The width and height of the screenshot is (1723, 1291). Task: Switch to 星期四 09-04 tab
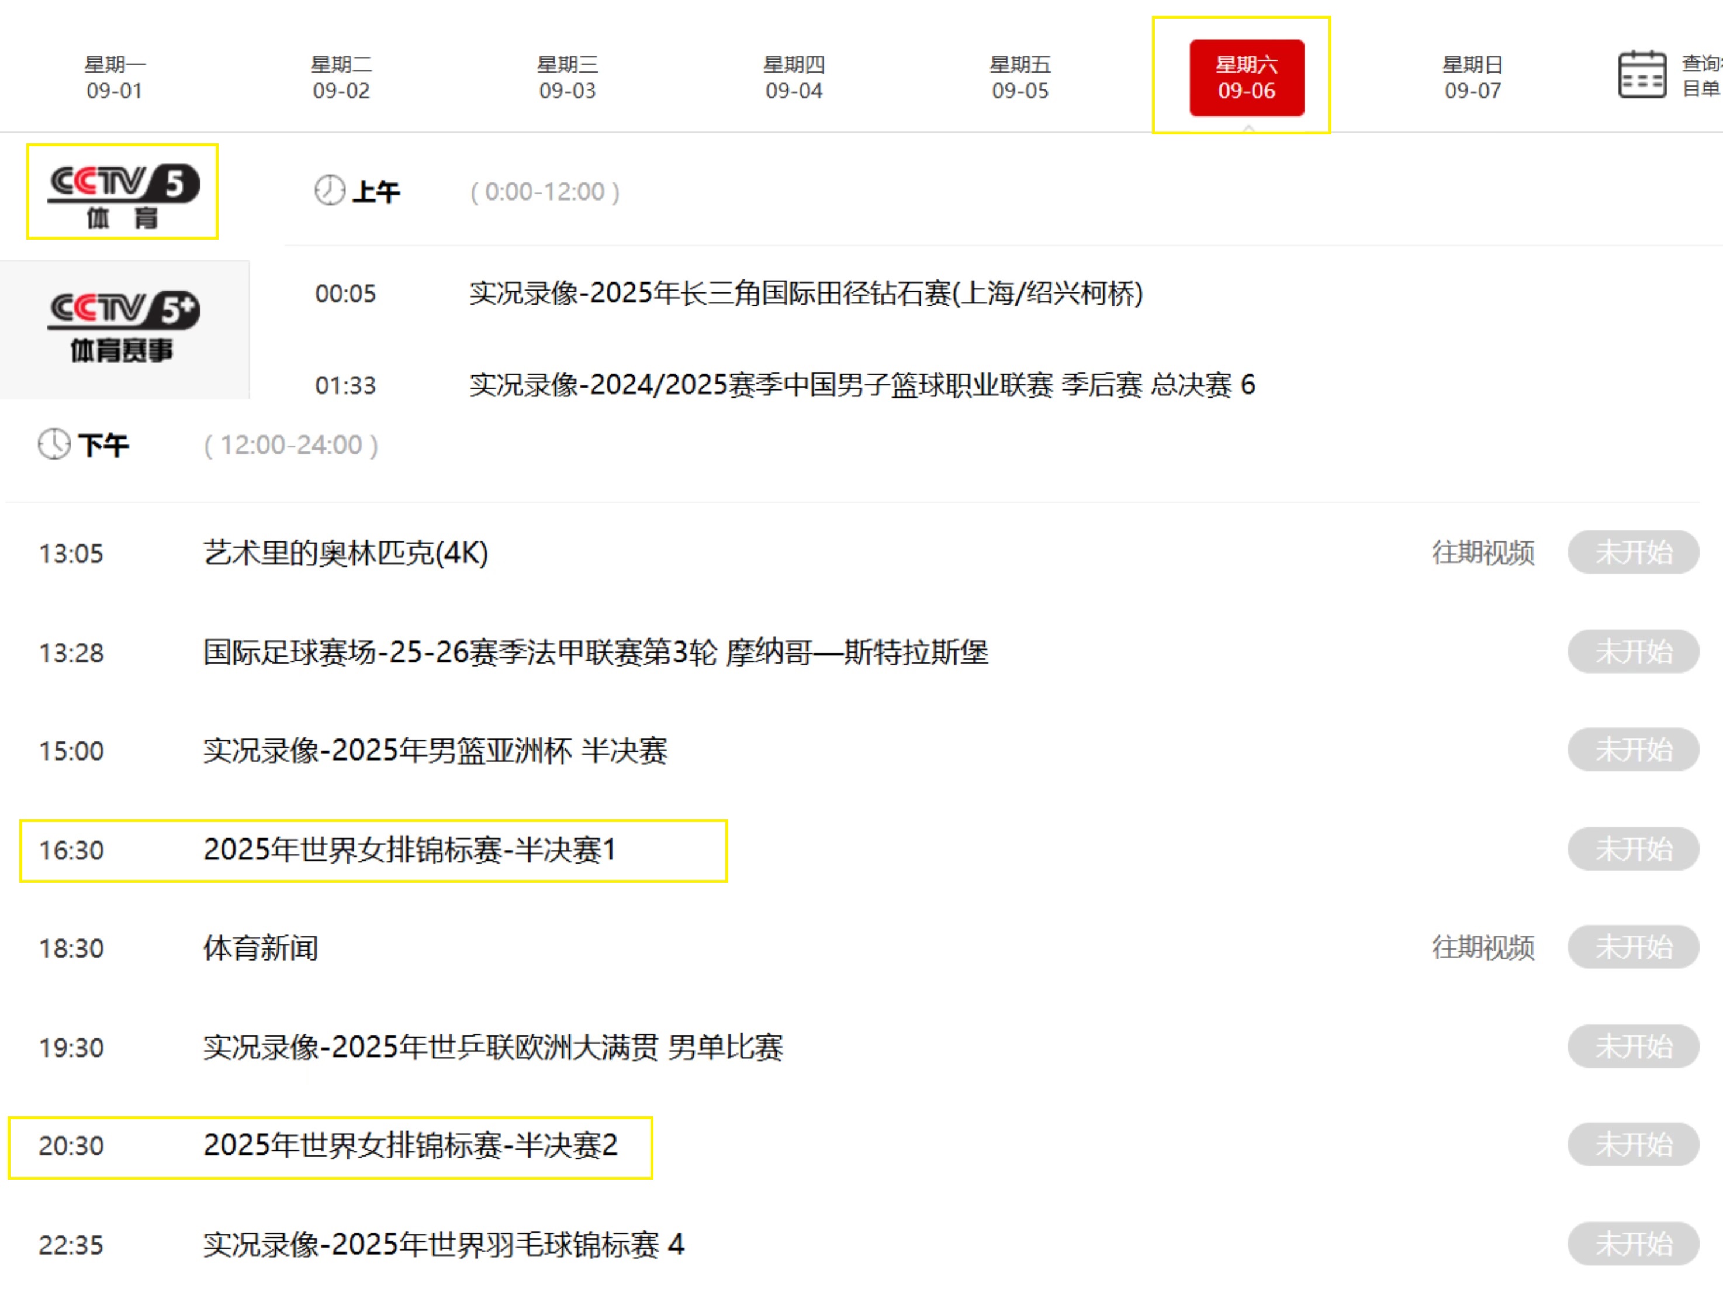point(794,77)
